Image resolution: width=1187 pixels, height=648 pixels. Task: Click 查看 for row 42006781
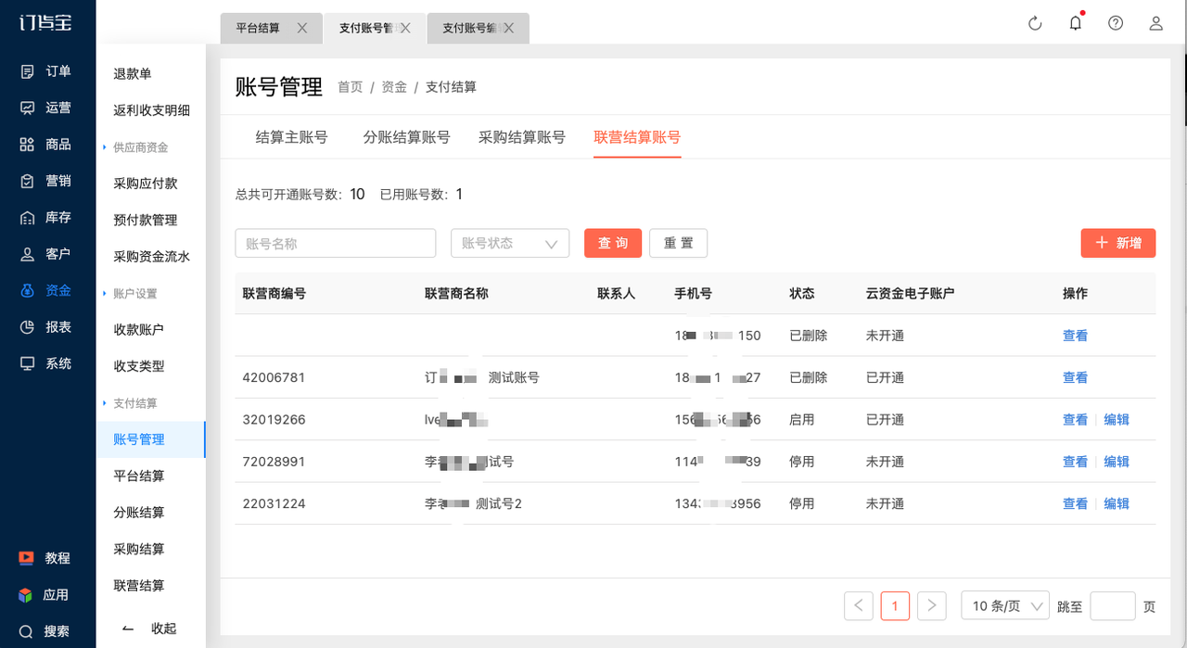[x=1075, y=377]
